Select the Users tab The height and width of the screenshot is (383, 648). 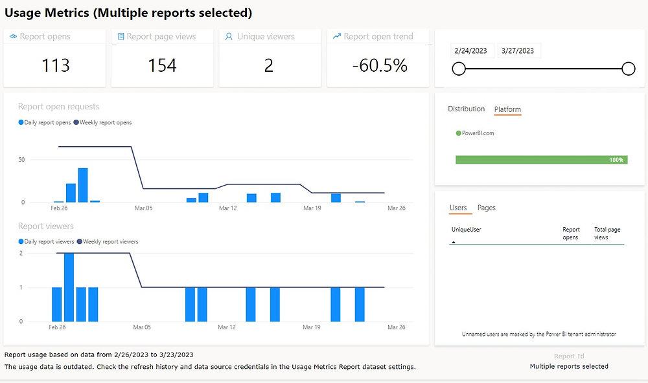click(x=458, y=208)
